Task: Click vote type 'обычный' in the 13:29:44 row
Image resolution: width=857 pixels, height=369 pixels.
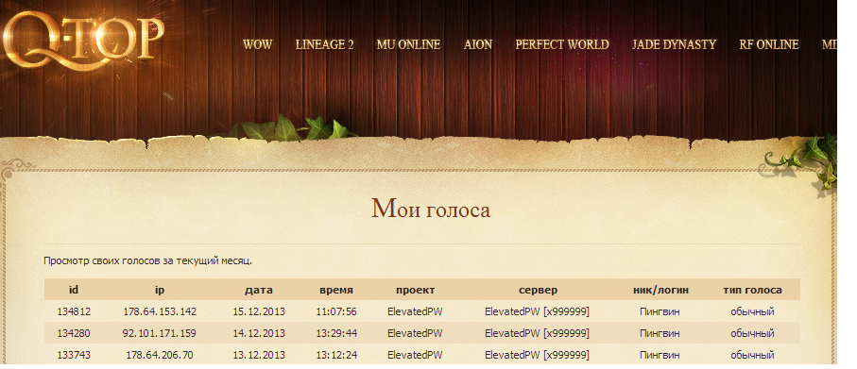Action: tap(753, 333)
